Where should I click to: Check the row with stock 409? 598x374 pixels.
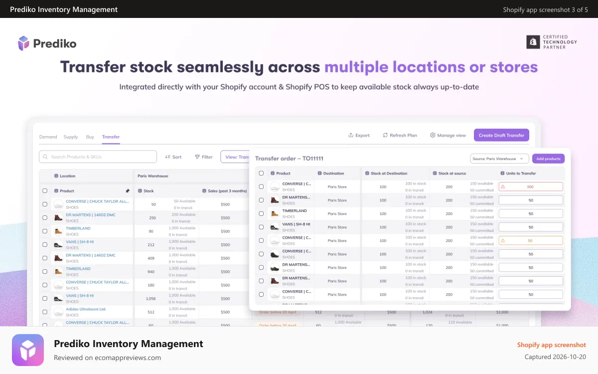pos(45,258)
